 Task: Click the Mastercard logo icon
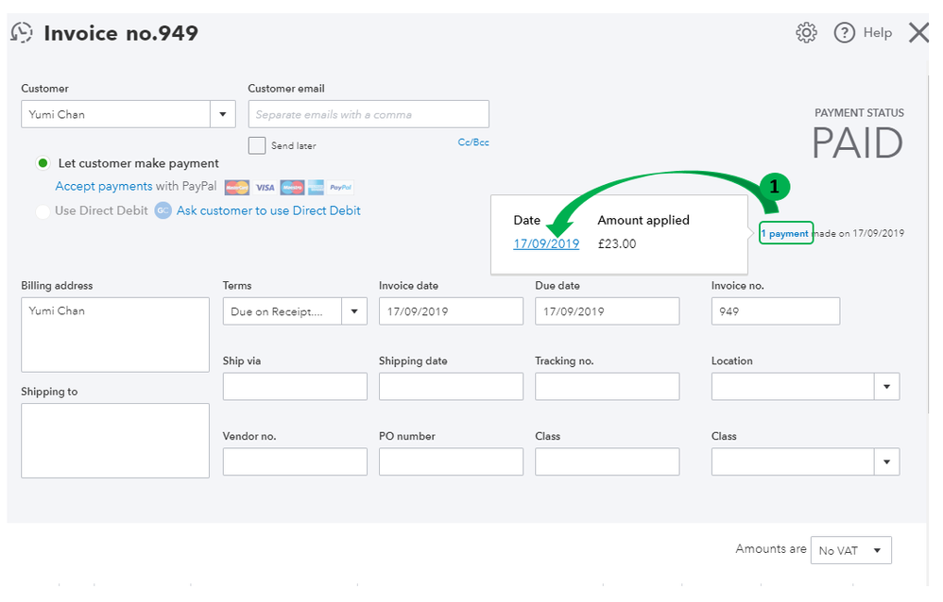click(237, 187)
